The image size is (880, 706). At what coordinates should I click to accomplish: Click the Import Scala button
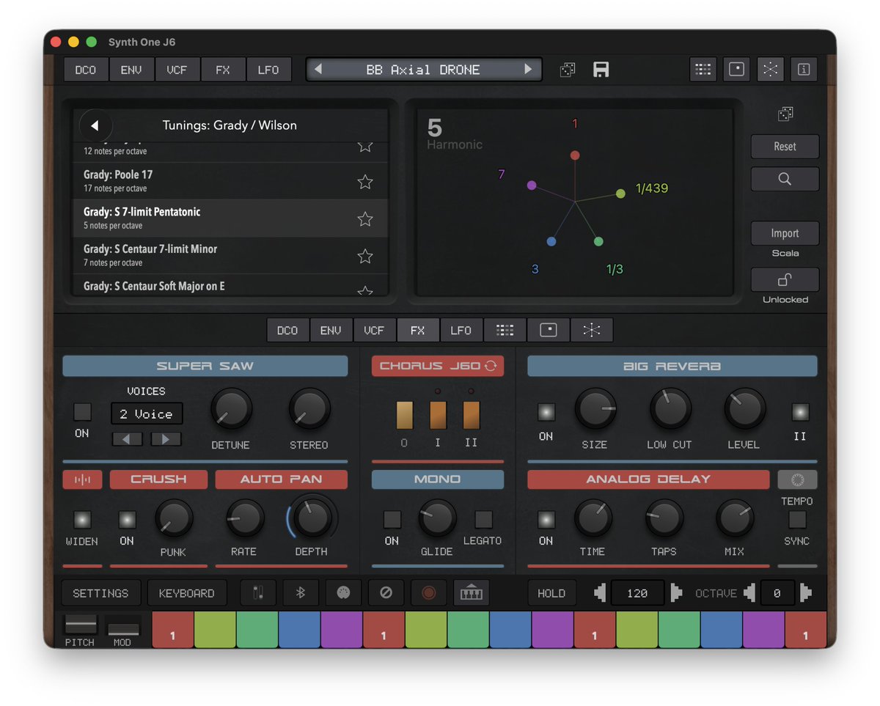[785, 233]
